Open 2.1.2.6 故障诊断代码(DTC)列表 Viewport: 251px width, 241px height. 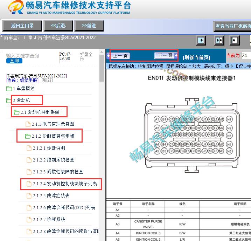coord(64,207)
